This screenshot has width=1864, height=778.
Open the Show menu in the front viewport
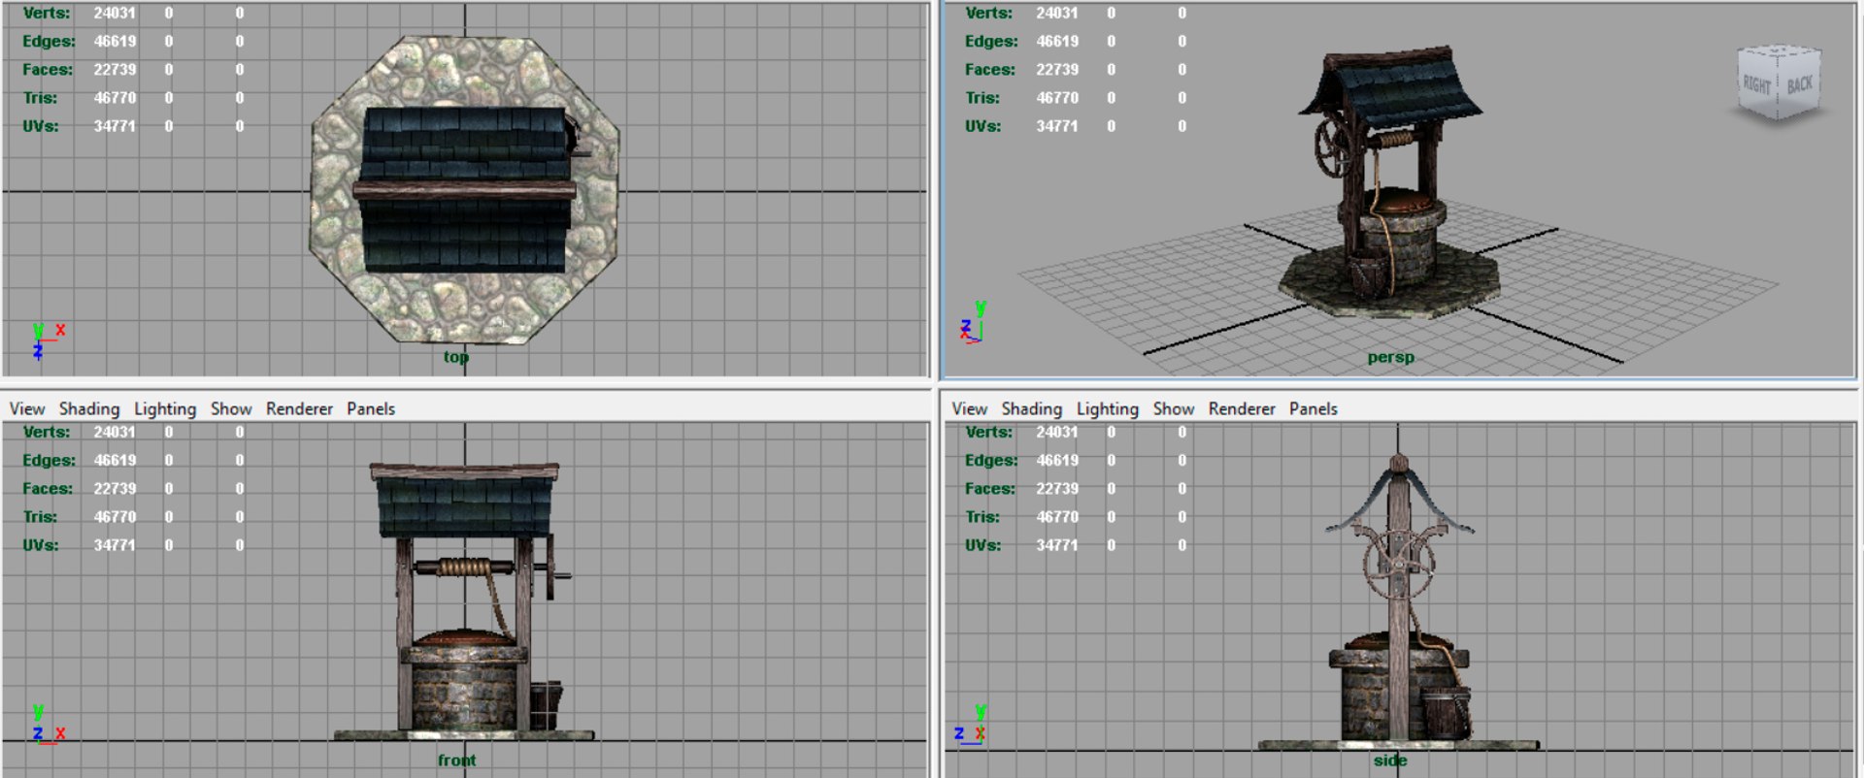(x=231, y=409)
